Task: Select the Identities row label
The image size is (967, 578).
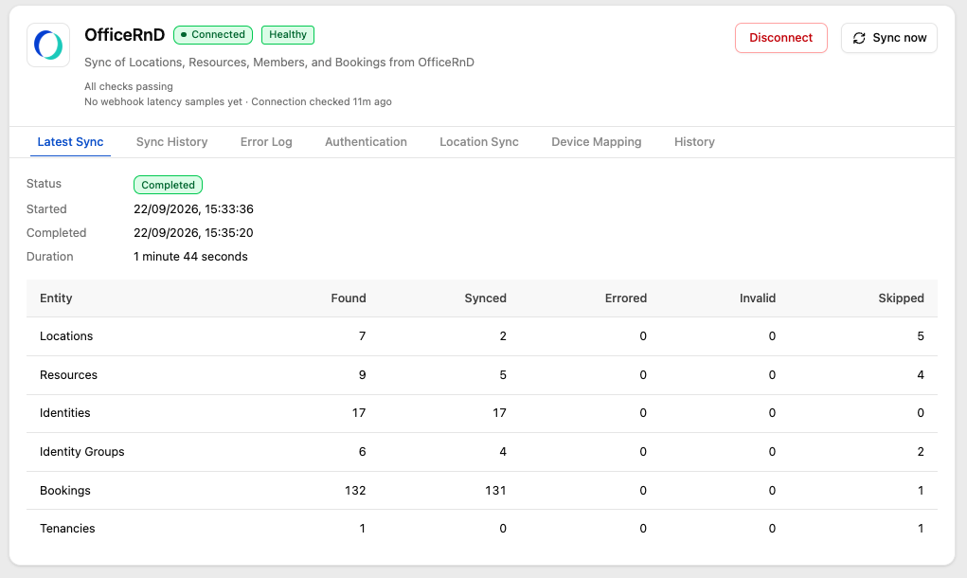Action: coord(64,413)
